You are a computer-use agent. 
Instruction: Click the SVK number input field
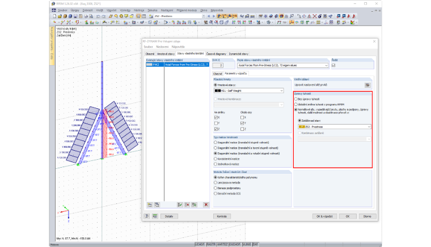217,65
